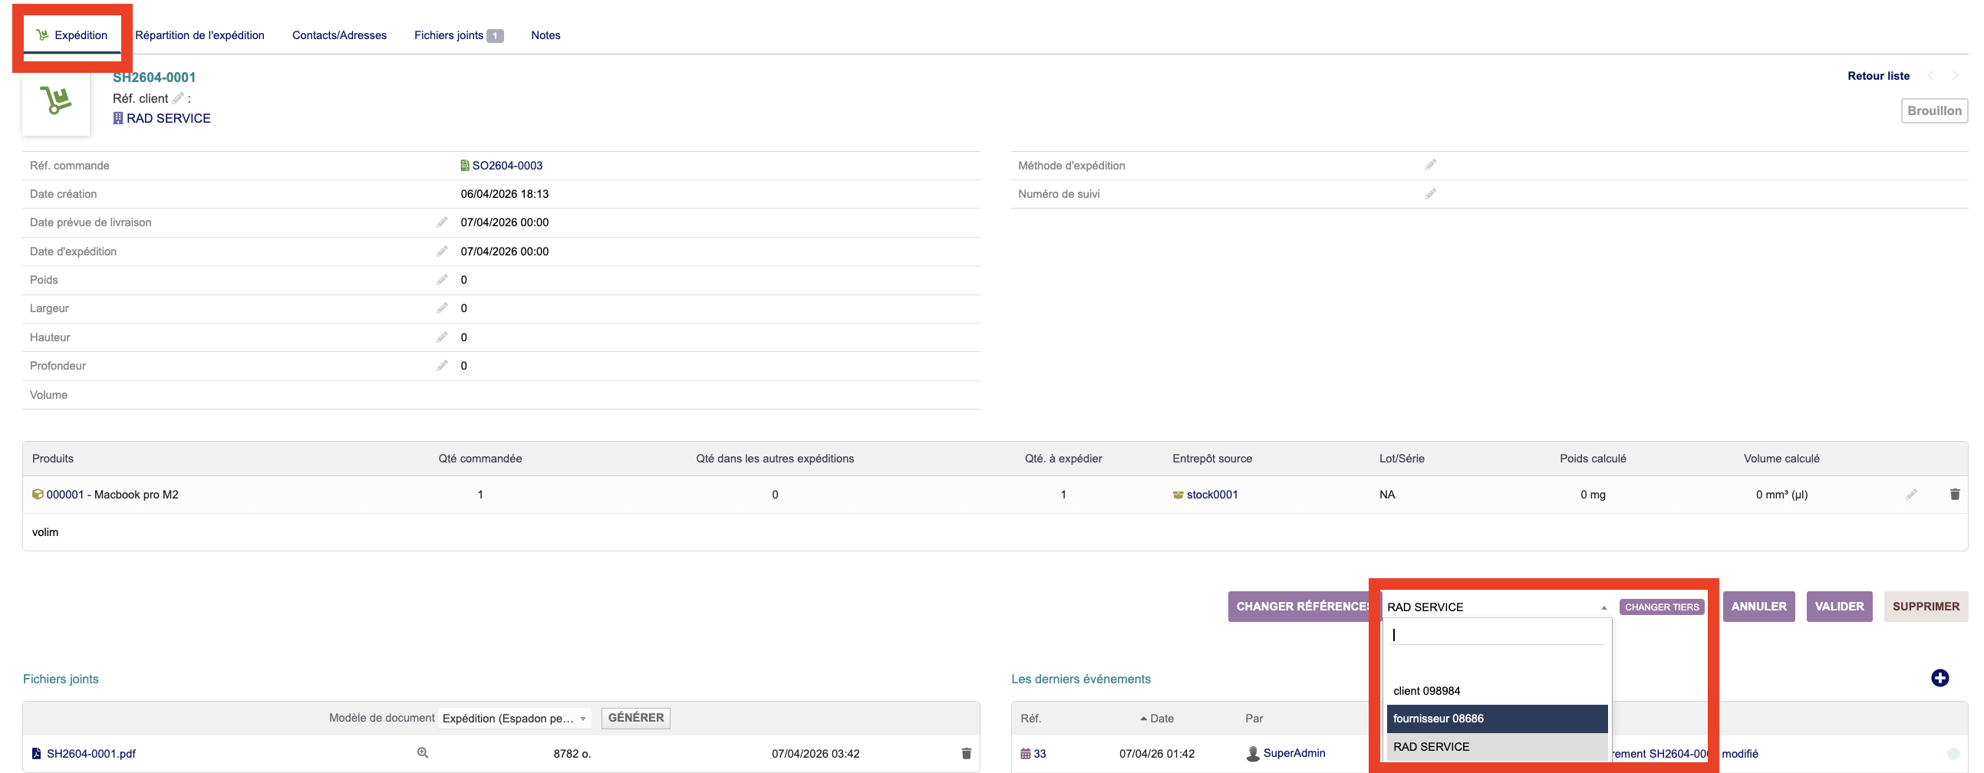This screenshot has width=1984, height=773.
Task: Click the SuperAdmin user icon
Action: click(x=1253, y=754)
